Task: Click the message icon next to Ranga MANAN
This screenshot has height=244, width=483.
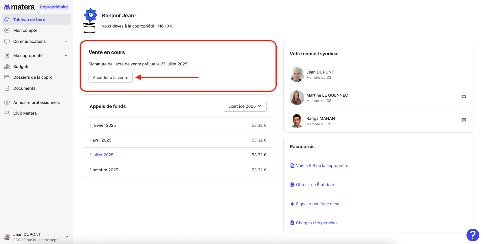Action: coord(463,120)
